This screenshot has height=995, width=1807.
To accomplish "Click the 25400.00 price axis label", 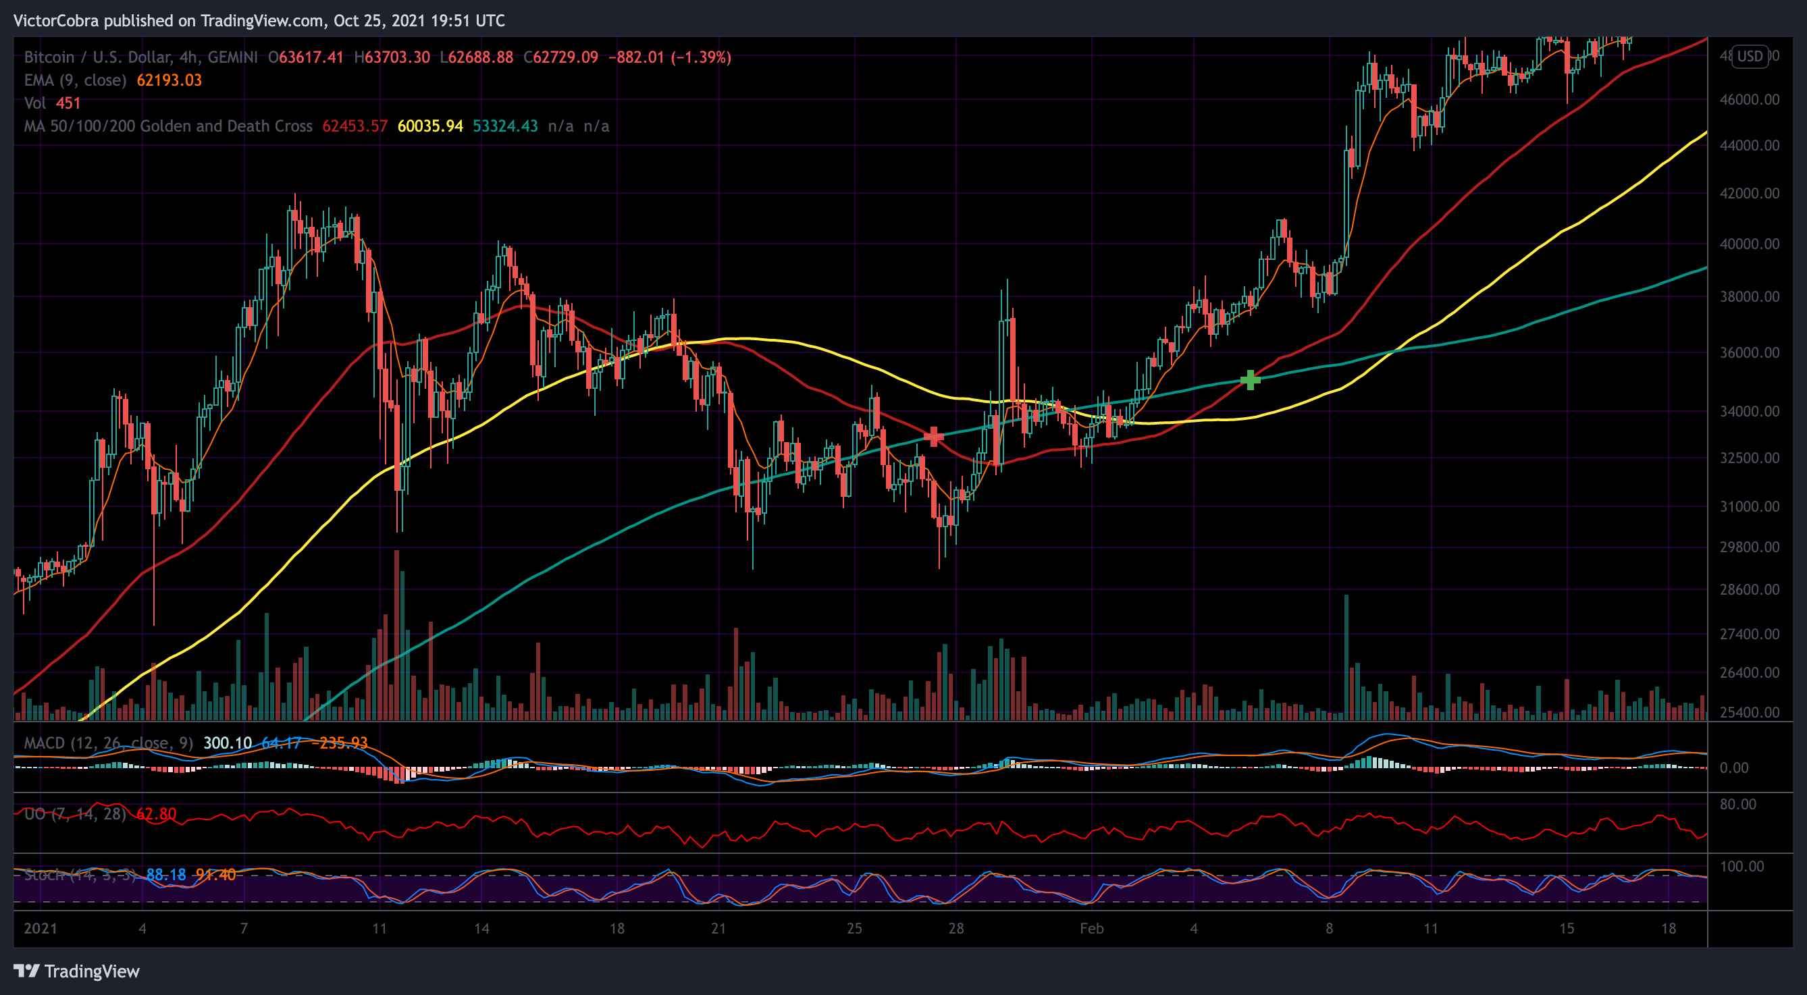I will [x=1750, y=712].
